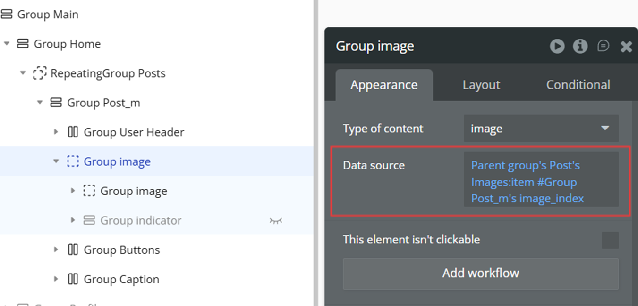Switch to the Layout tab
Image resolution: width=638 pixels, height=306 pixels.
pos(481,85)
